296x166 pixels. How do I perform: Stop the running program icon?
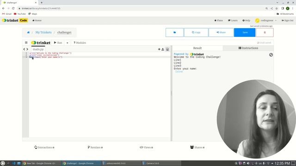(x=271, y=55)
